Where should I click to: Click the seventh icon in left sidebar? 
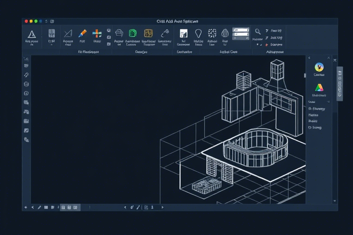pos(26,112)
